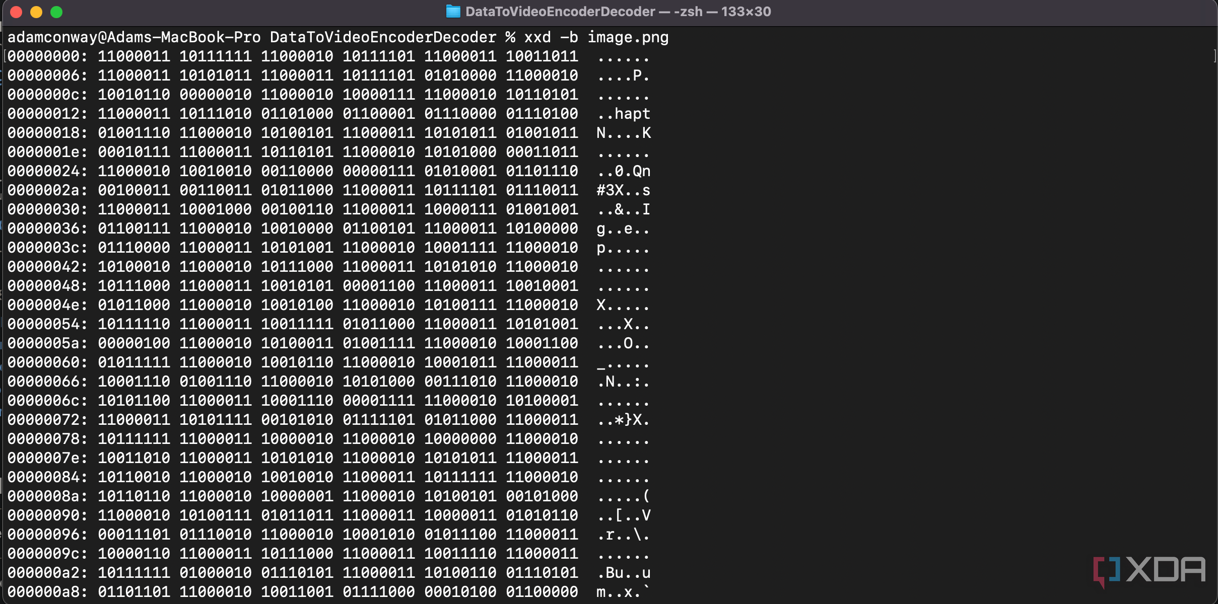Screen dimensions: 1218x604
Task: Click ASCII text '..[..V'
Action: coord(624,515)
